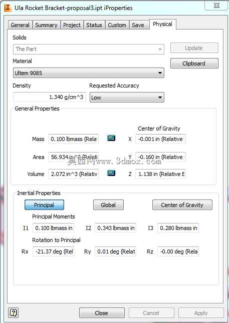Click the help question mark icon
229x323 pixels.
[13, 312]
